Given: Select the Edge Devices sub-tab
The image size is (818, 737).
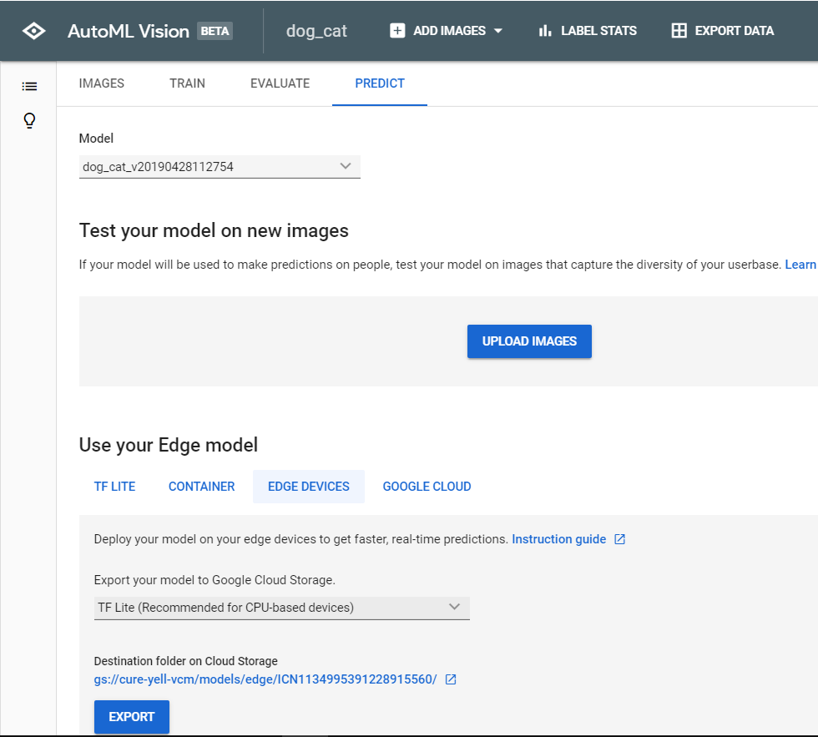Looking at the screenshot, I should coord(309,487).
